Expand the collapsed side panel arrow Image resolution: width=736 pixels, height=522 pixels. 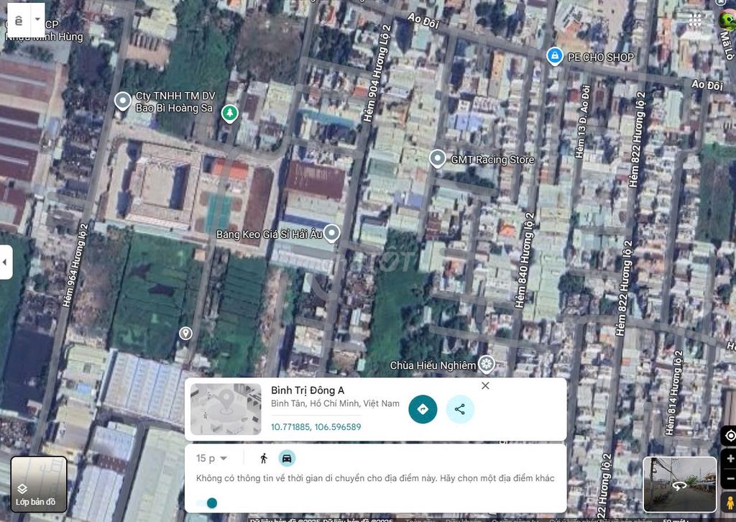click(x=6, y=262)
